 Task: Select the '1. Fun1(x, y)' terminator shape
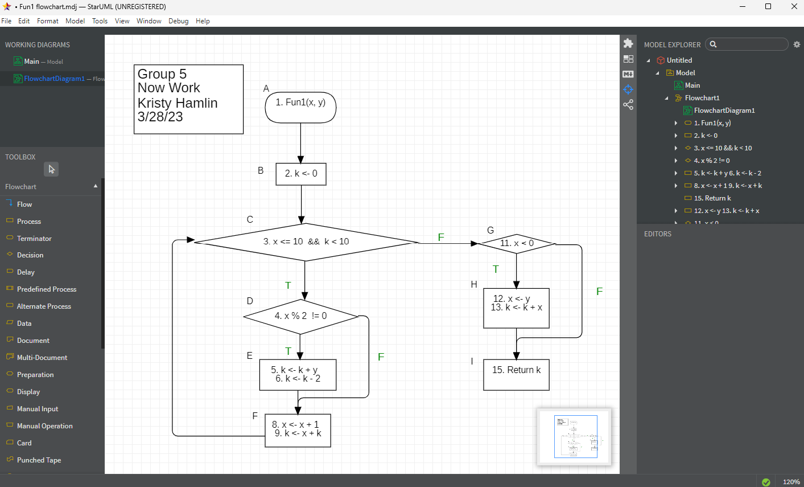click(300, 107)
